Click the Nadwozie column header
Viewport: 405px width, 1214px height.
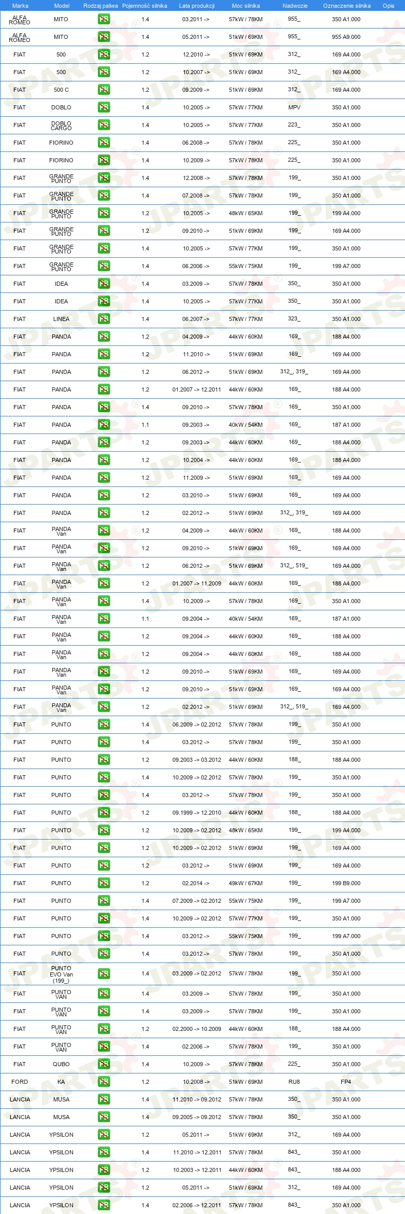pyautogui.click(x=295, y=6)
